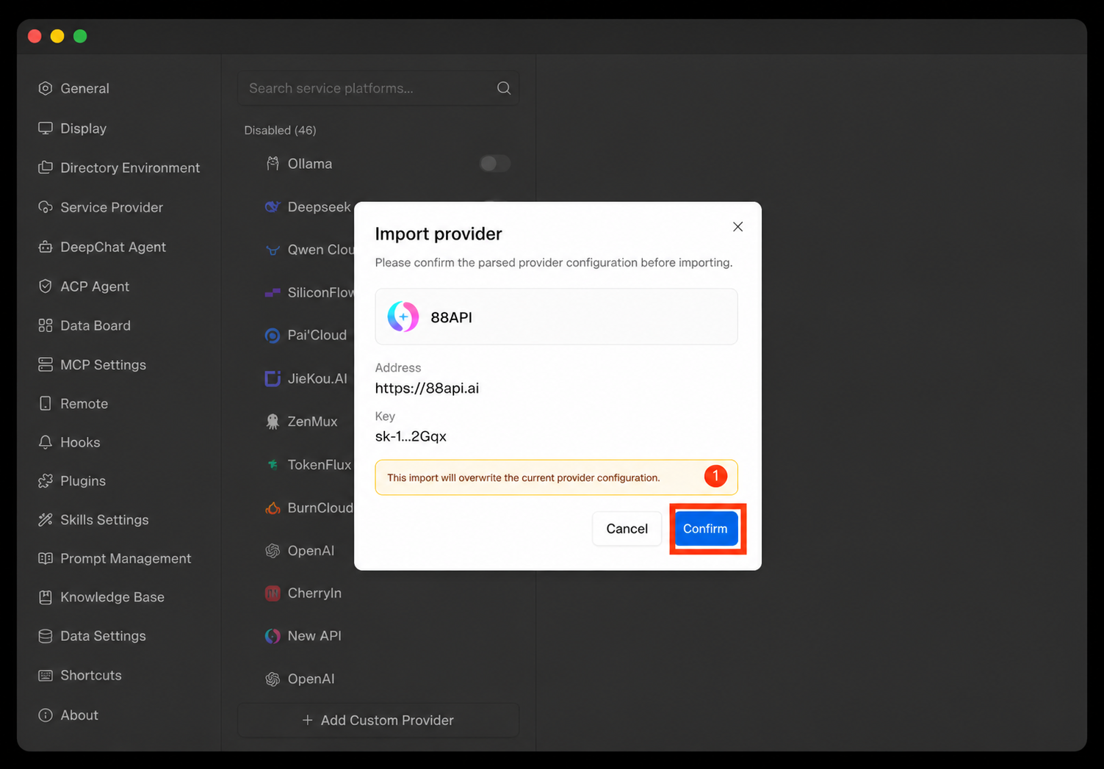Close the Import provider dialog
The height and width of the screenshot is (769, 1104).
[x=738, y=226]
